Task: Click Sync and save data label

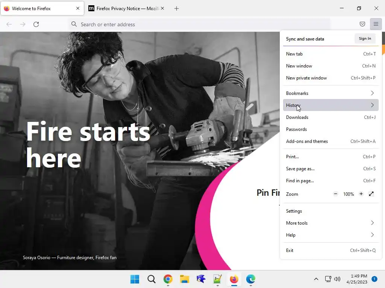Action: 305,39
